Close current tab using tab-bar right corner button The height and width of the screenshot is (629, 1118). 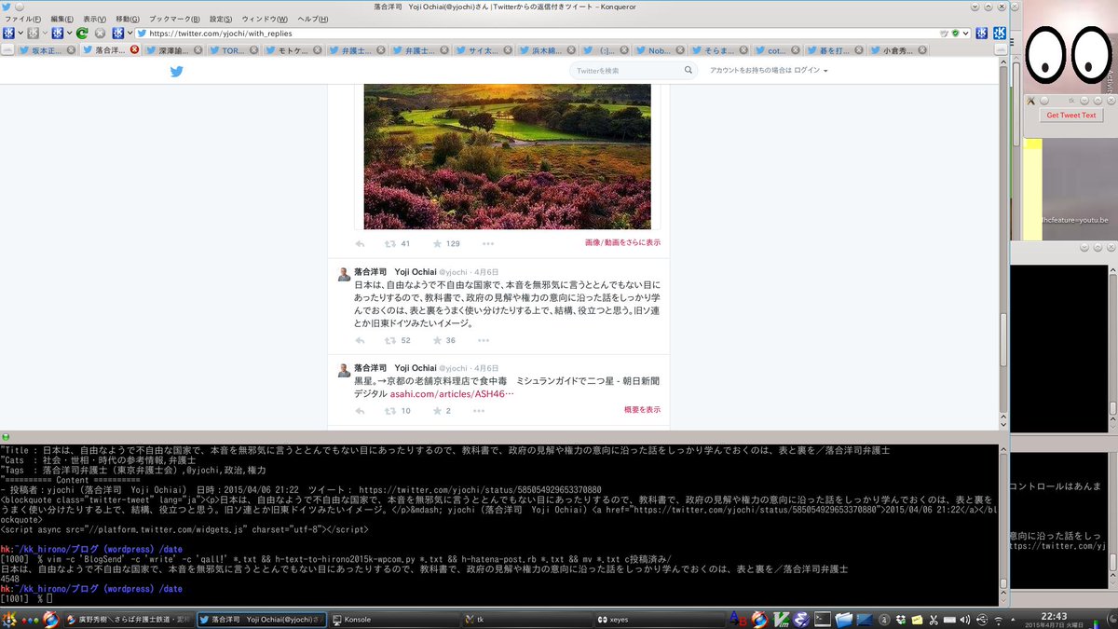(1001, 49)
